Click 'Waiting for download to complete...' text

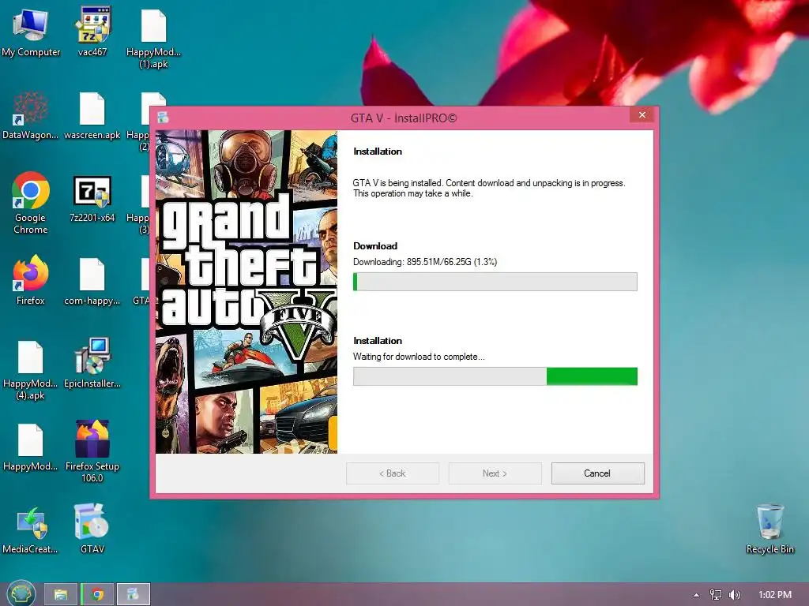[x=419, y=357]
